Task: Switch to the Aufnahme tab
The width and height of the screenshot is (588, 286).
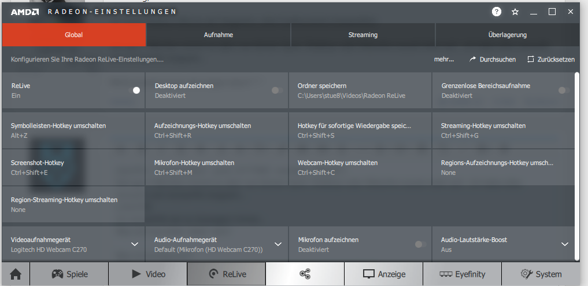Action: [218, 35]
